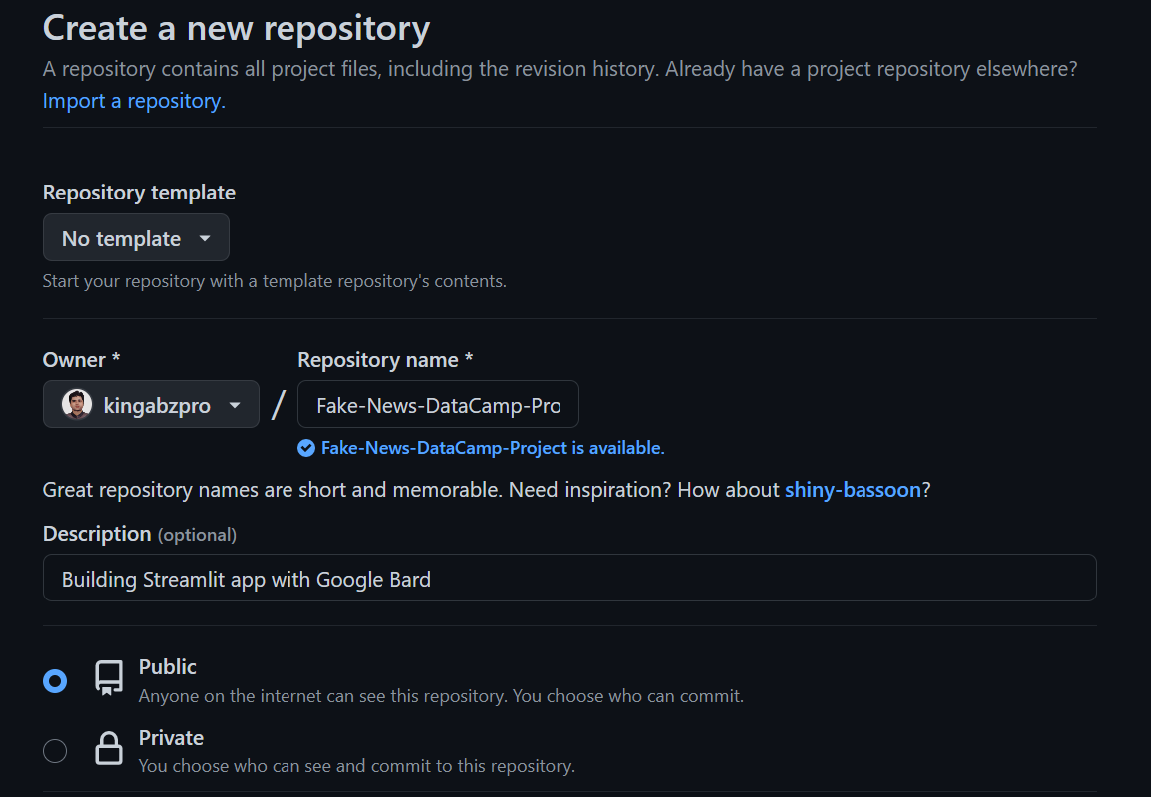1151x797 pixels.
Task: Click the caret arrow beside kingabzpro
Action: (235, 405)
